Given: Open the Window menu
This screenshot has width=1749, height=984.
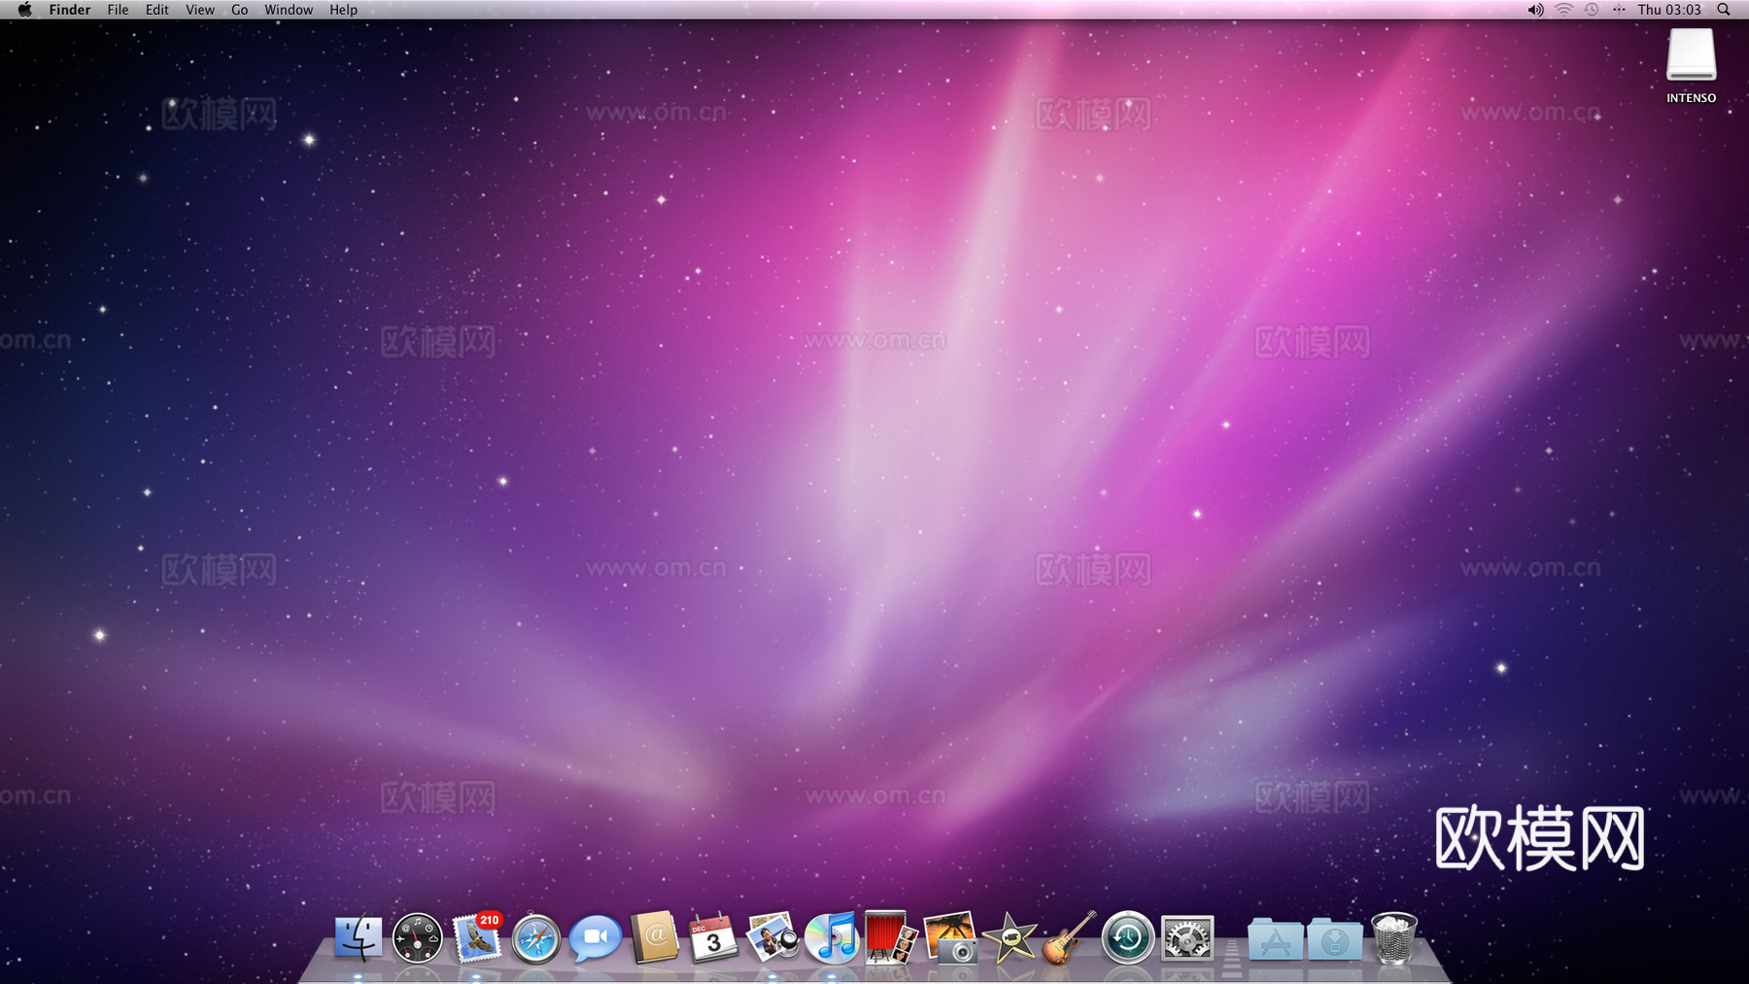Looking at the screenshot, I should point(289,10).
